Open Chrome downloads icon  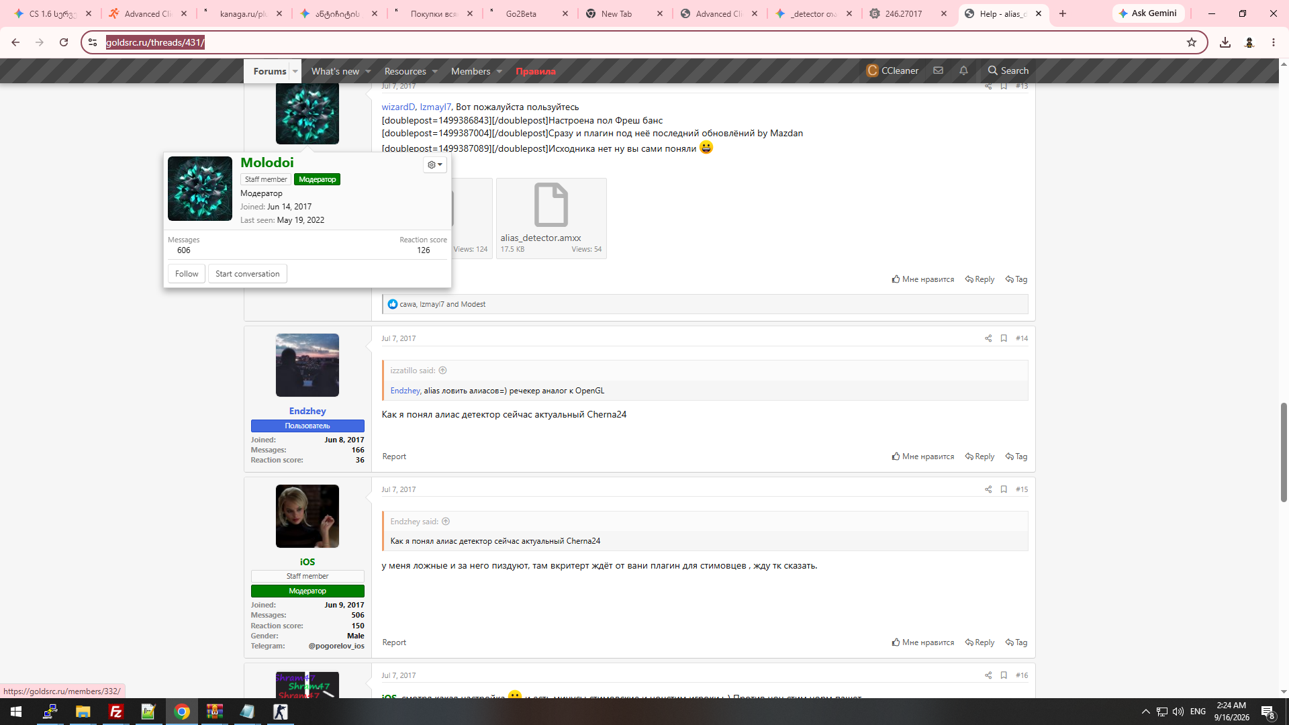point(1225,42)
